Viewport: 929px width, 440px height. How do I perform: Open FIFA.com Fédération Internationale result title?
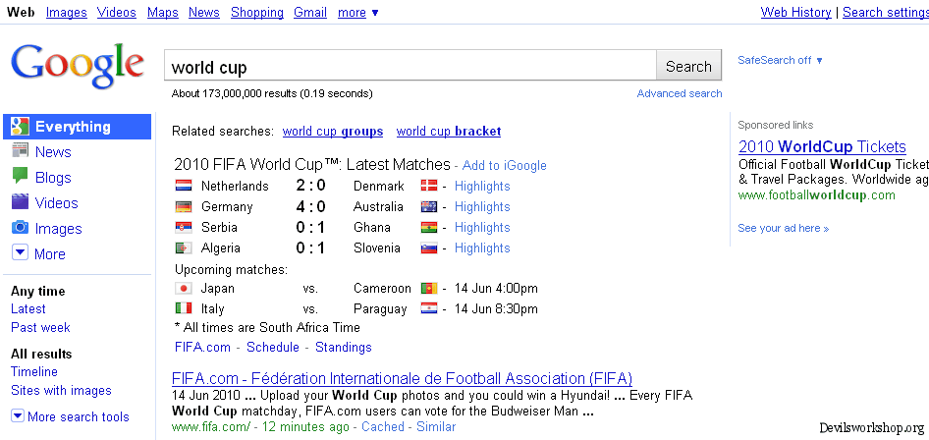(402, 378)
